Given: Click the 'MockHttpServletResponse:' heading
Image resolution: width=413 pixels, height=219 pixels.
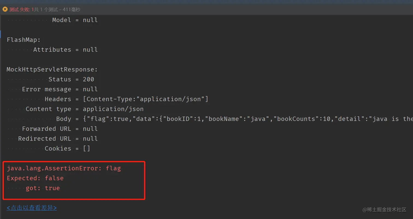Looking at the screenshot, I should click(x=52, y=70).
